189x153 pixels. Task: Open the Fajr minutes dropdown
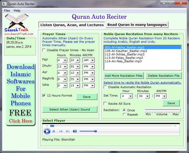(x=78, y=60)
